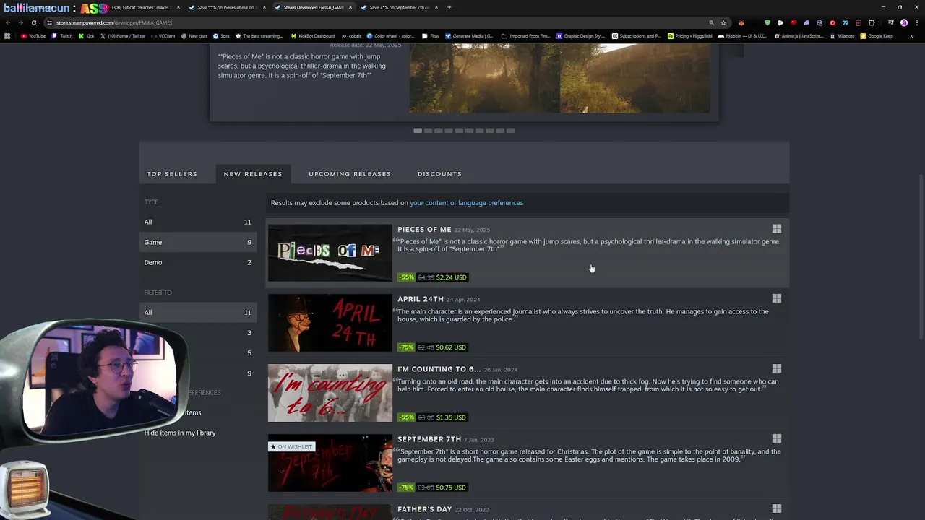This screenshot has width=925, height=520.
Task: Close the Fat cat Peaches tab
Action: 178,7
